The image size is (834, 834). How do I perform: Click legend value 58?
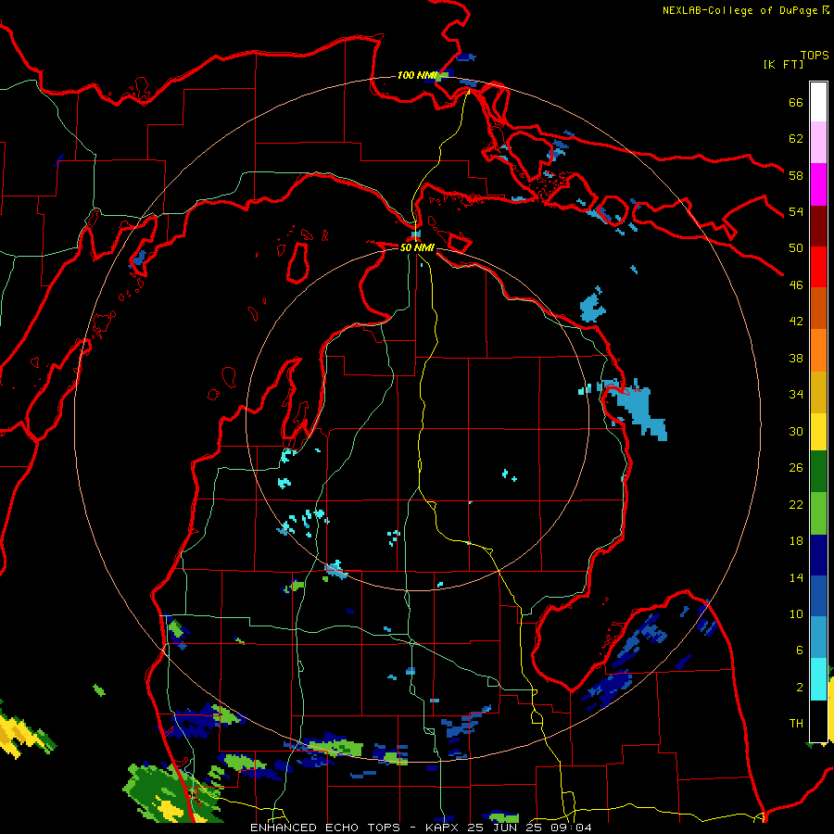coord(796,175)
